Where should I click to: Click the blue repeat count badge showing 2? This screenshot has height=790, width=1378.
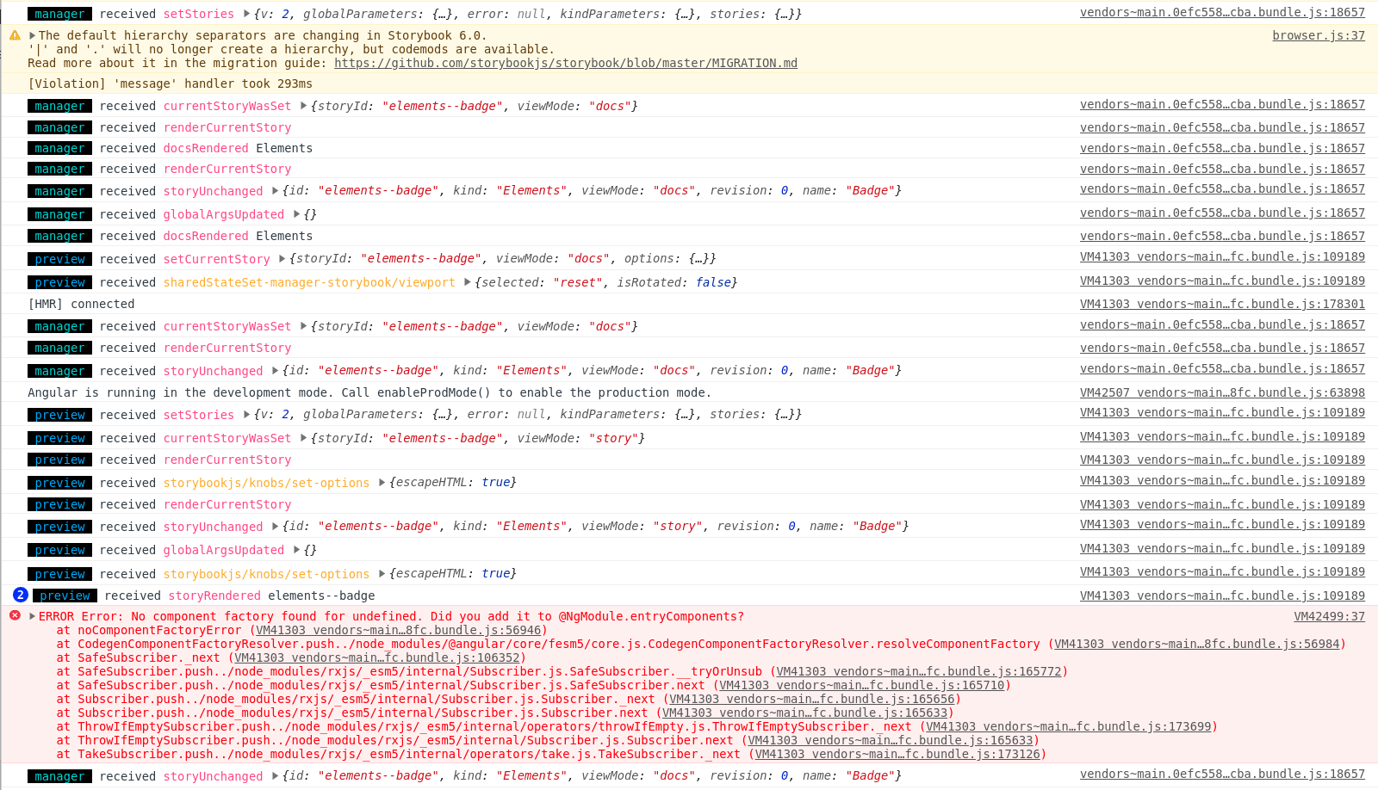click(x=20, y=595)
